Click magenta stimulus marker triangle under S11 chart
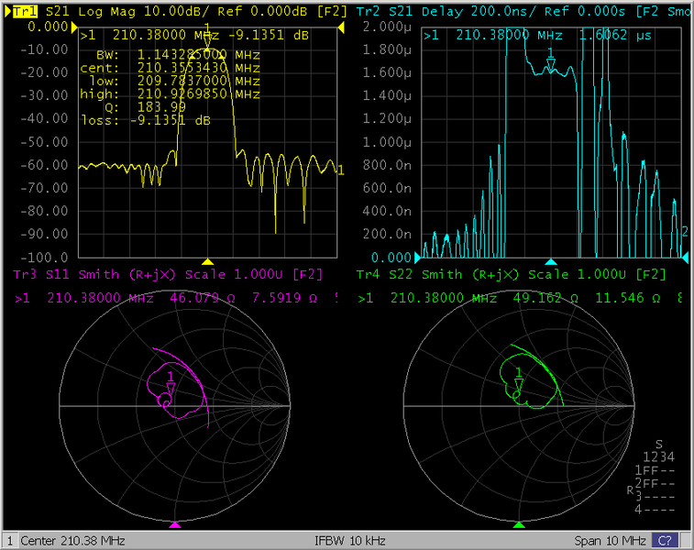The height and width of the screenshot is (550, 694). 176,524
